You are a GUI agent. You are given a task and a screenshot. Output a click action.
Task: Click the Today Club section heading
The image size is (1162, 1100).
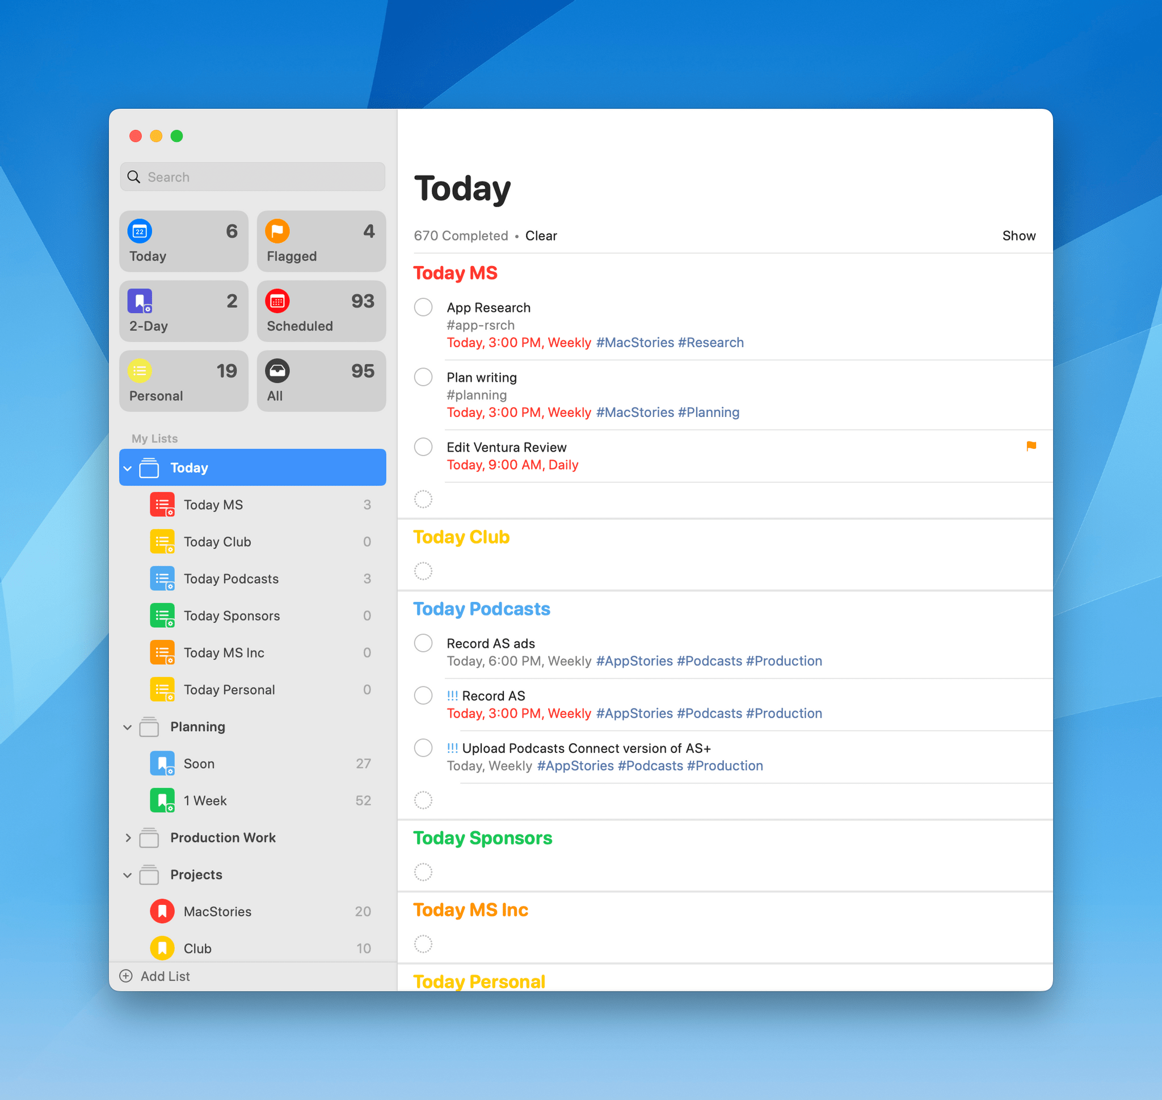(x=461, y=537)
